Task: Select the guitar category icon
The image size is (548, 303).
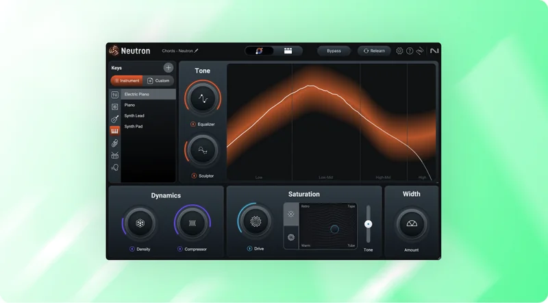Action: [114, 119]
